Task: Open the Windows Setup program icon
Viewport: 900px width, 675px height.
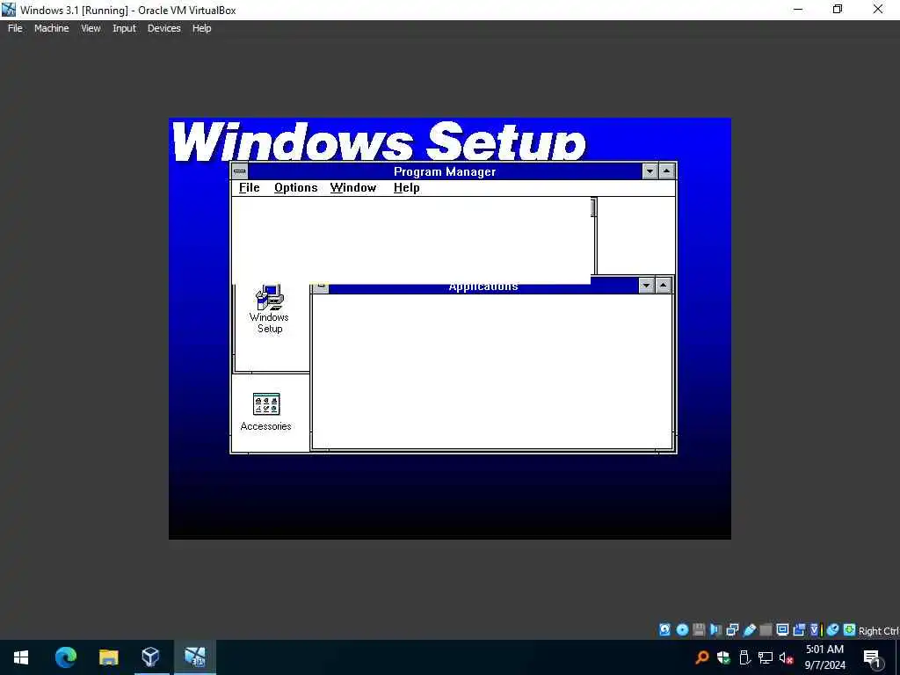Action: pos(269,308)
